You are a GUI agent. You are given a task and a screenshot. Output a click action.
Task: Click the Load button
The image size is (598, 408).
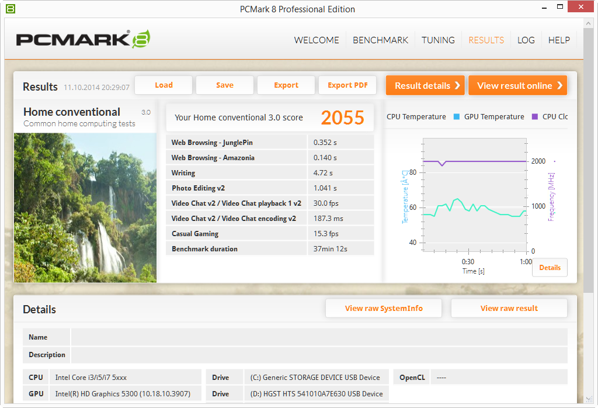point(164,85)
